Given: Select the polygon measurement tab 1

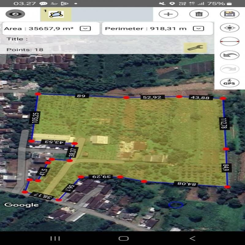Looking at the screenshot, I should 56,14.
